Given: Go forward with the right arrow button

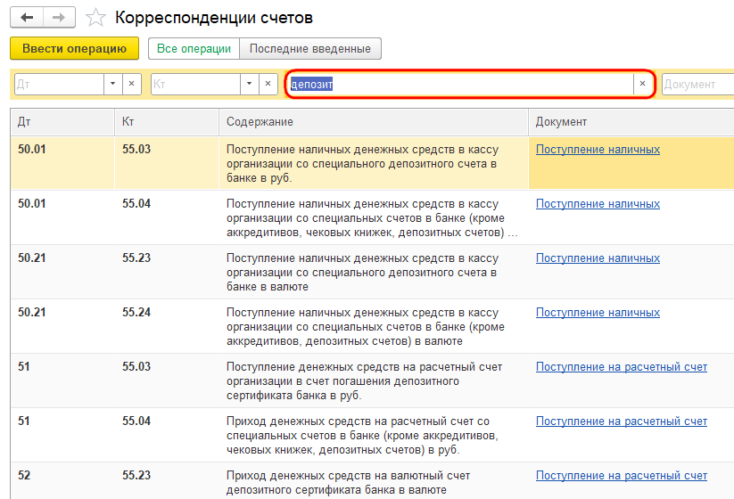Looking at the screenshot, I should pos(59,18).
